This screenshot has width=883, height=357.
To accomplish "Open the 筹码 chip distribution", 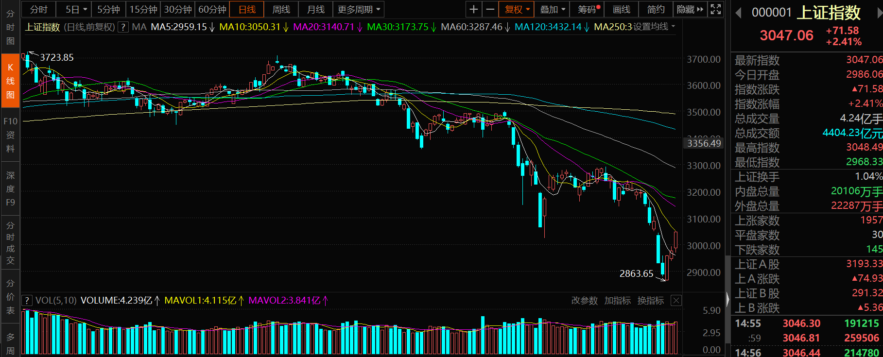I will pos(588,9).
